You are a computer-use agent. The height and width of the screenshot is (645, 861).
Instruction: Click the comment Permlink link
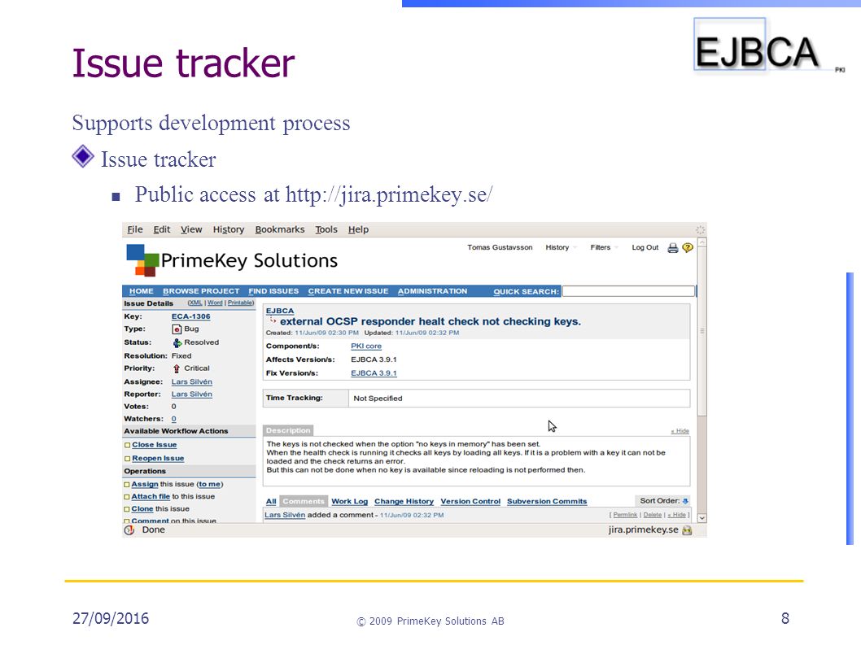click(x=626, y=515)
